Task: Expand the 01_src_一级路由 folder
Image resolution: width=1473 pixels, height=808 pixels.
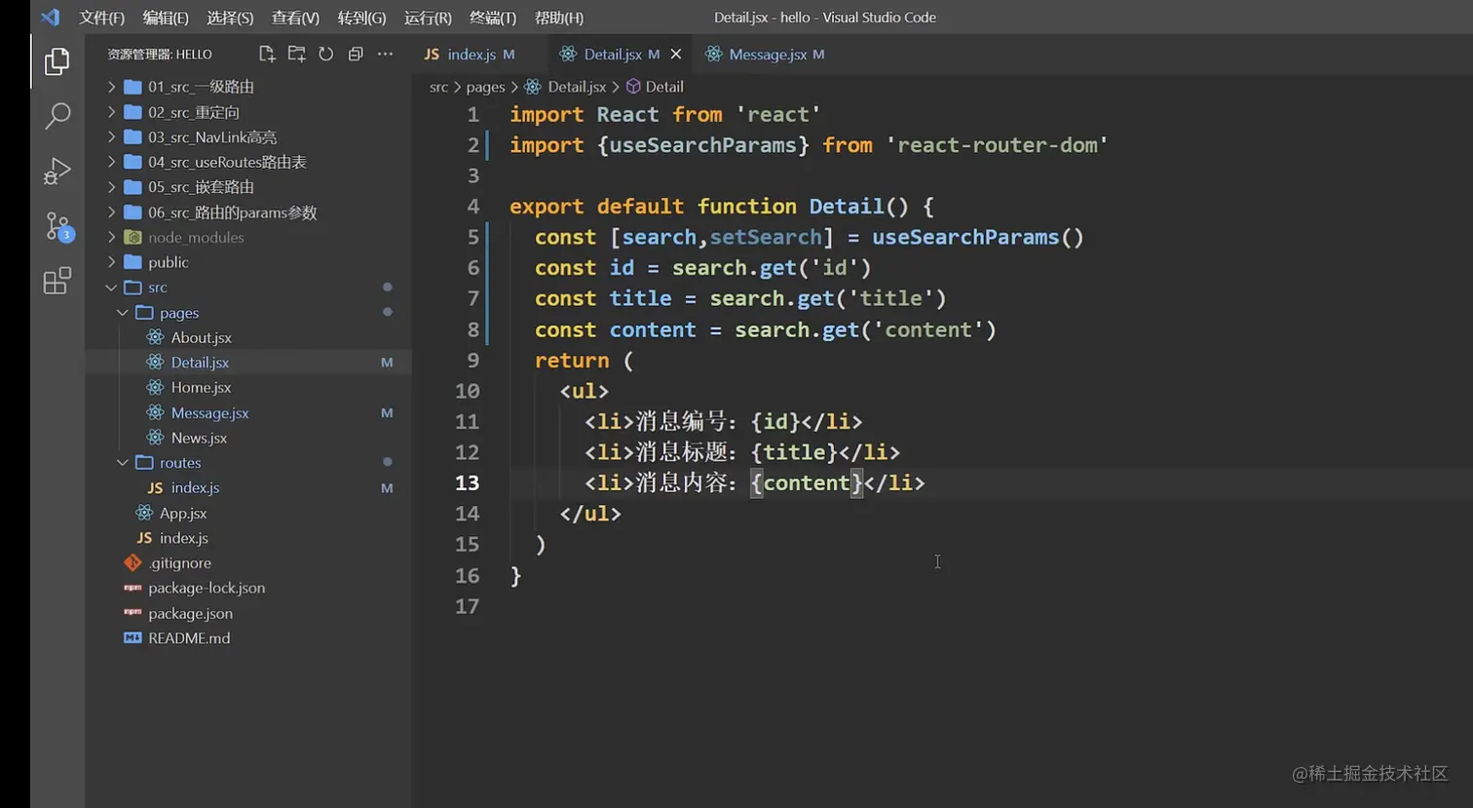Action: 248,87
